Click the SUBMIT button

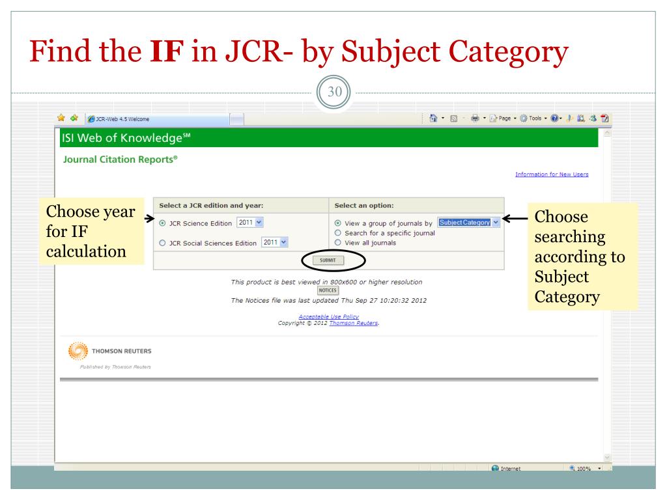pyautogui.click(x=328, y=260)
